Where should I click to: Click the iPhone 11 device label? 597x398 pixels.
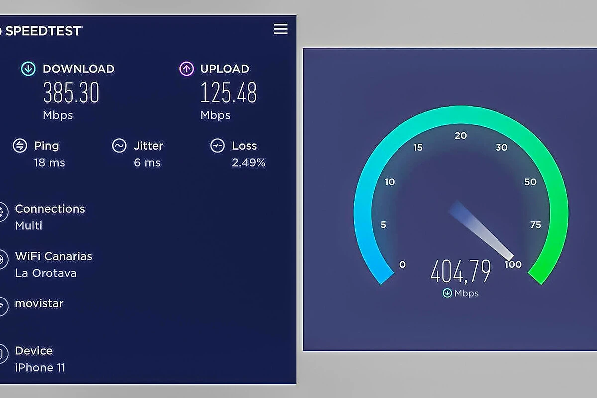(40, 368)
